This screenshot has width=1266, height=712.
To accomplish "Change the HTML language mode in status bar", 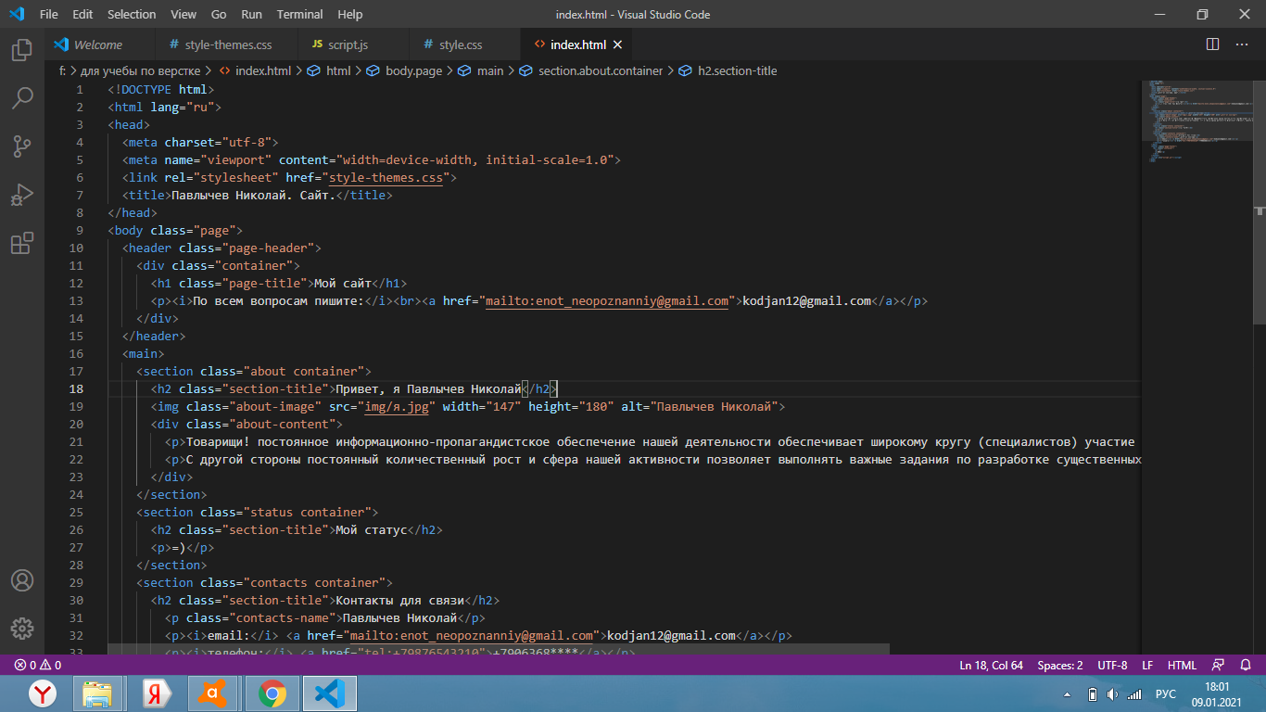I will 1182,666.
